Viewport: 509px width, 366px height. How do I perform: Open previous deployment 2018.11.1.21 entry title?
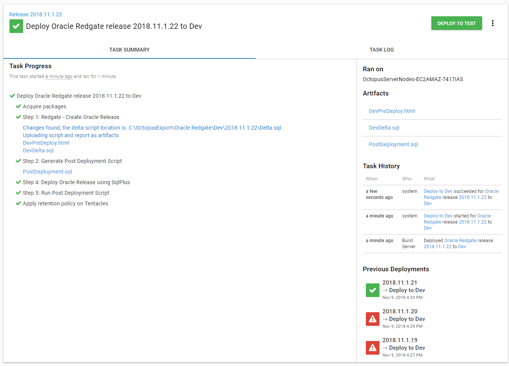(x=400, y=283)
